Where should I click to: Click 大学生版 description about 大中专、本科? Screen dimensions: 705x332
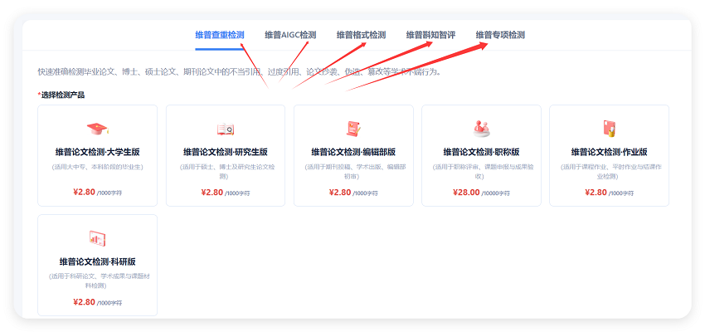coord(98,167)
